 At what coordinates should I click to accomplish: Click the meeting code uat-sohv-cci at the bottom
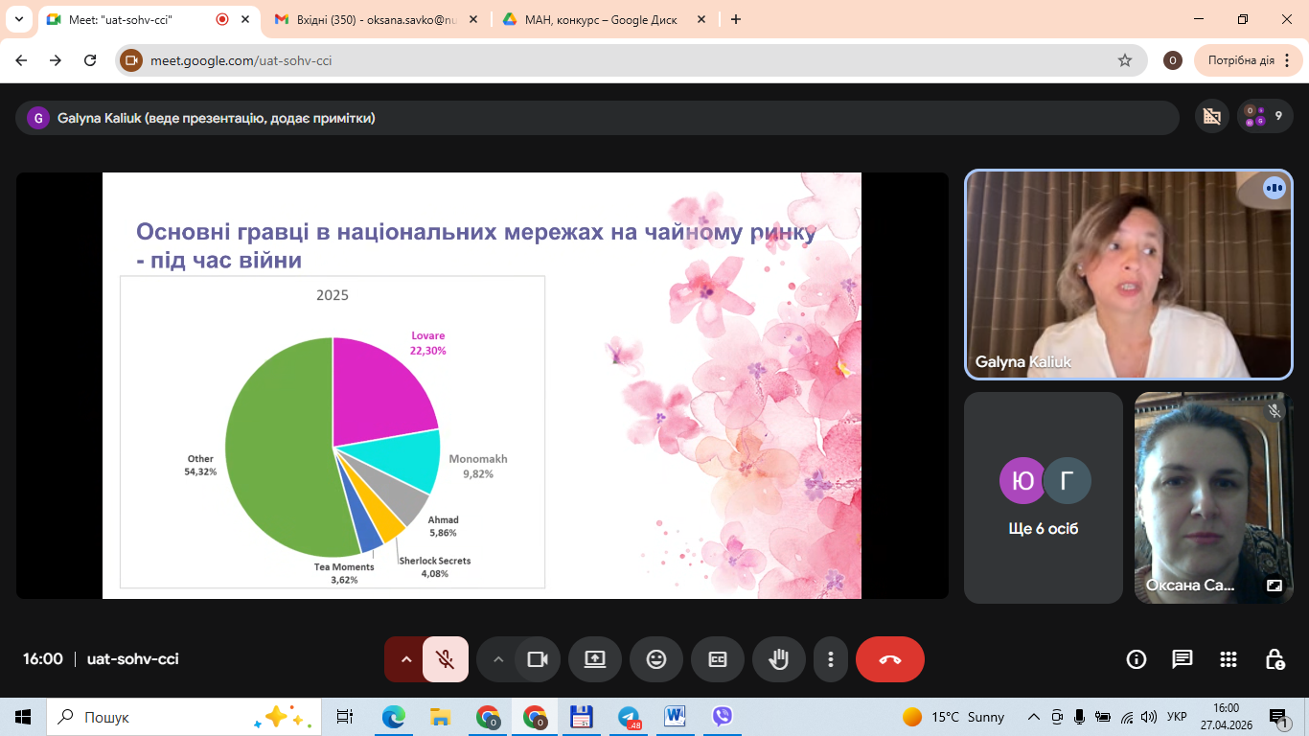click(x=133, y=659)
